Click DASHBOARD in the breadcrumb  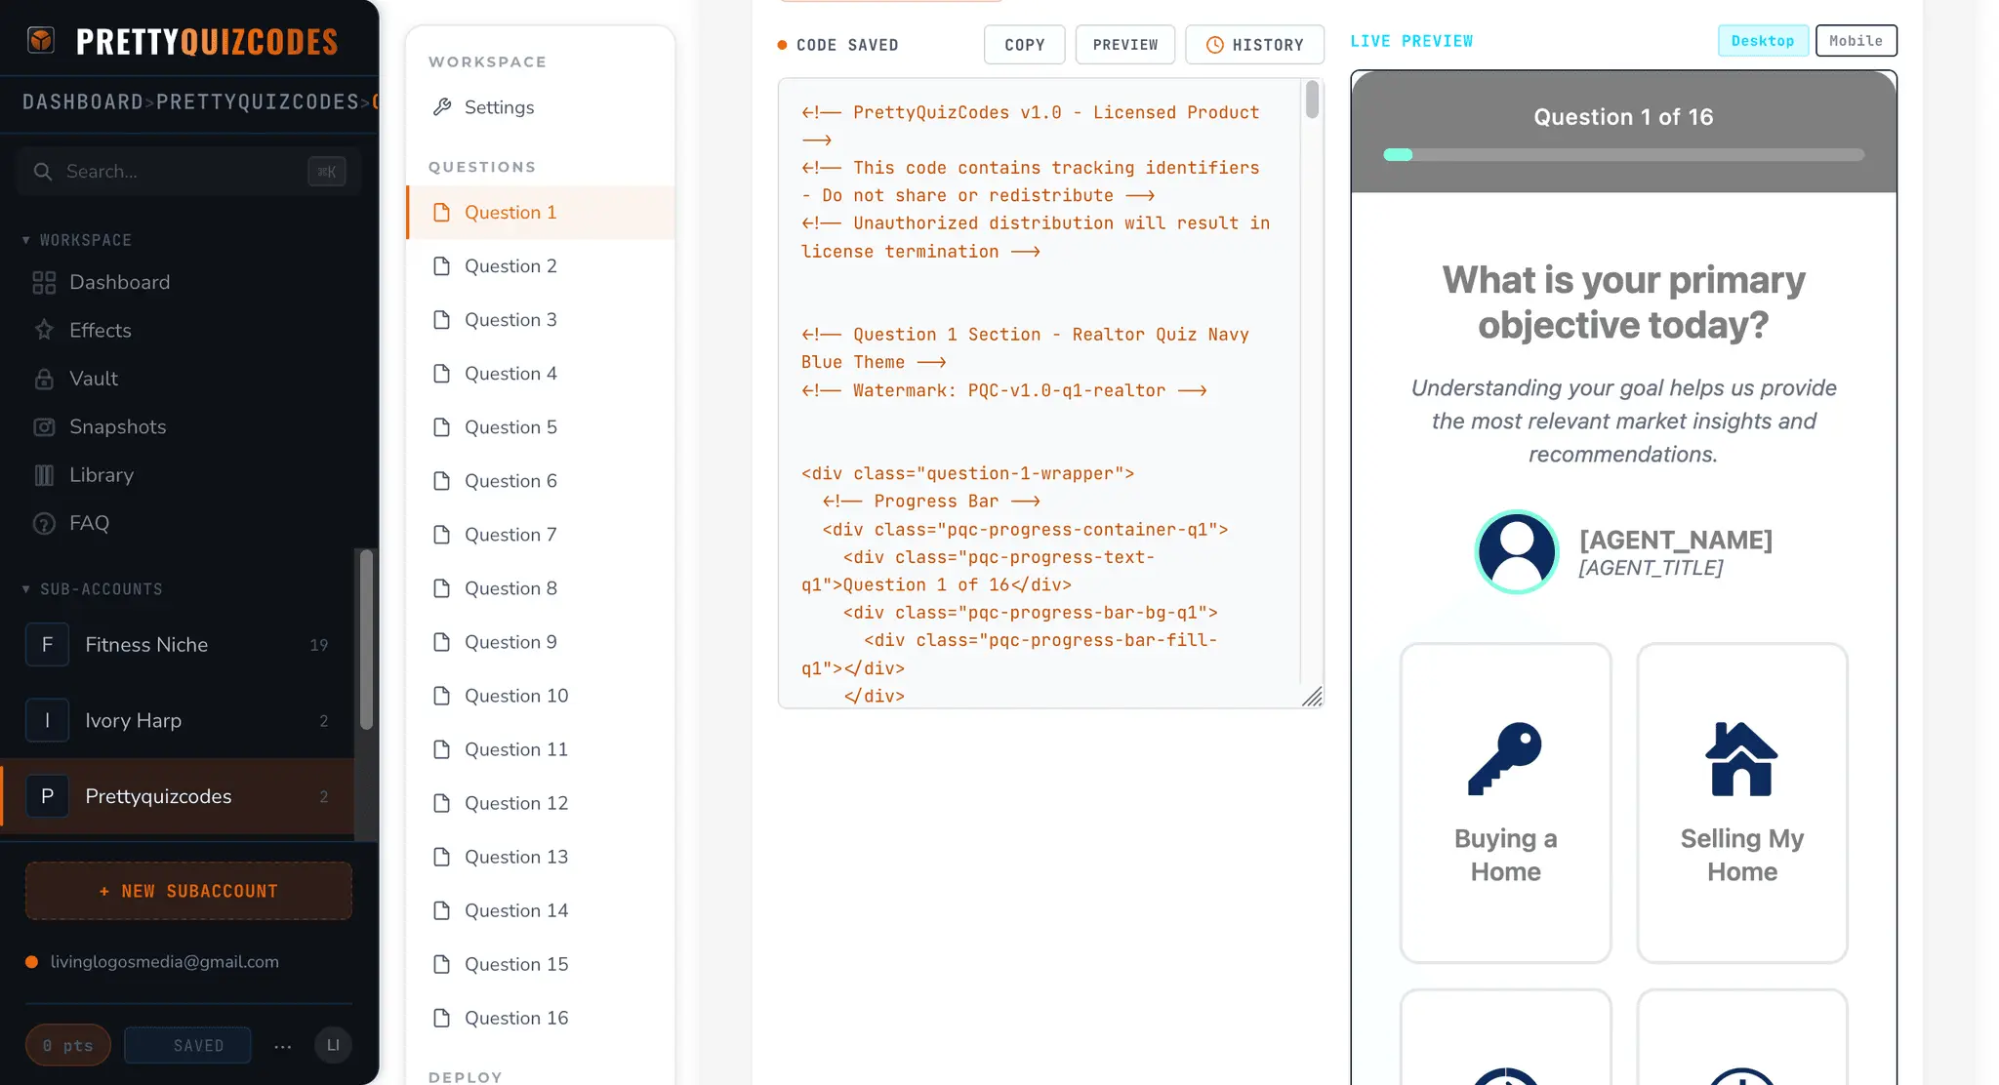(83, 102)
